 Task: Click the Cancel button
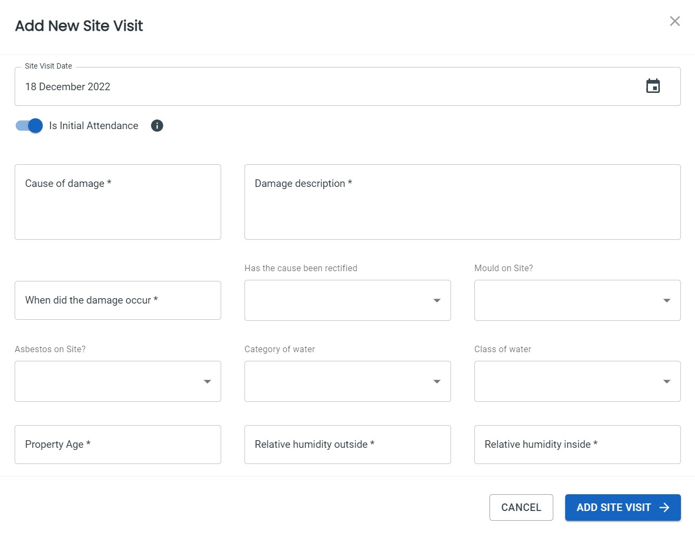(521, 507)
